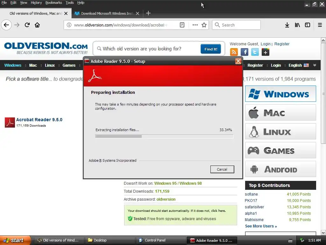Reload the current page
The image size is (326, 245).
coord(27,25)
